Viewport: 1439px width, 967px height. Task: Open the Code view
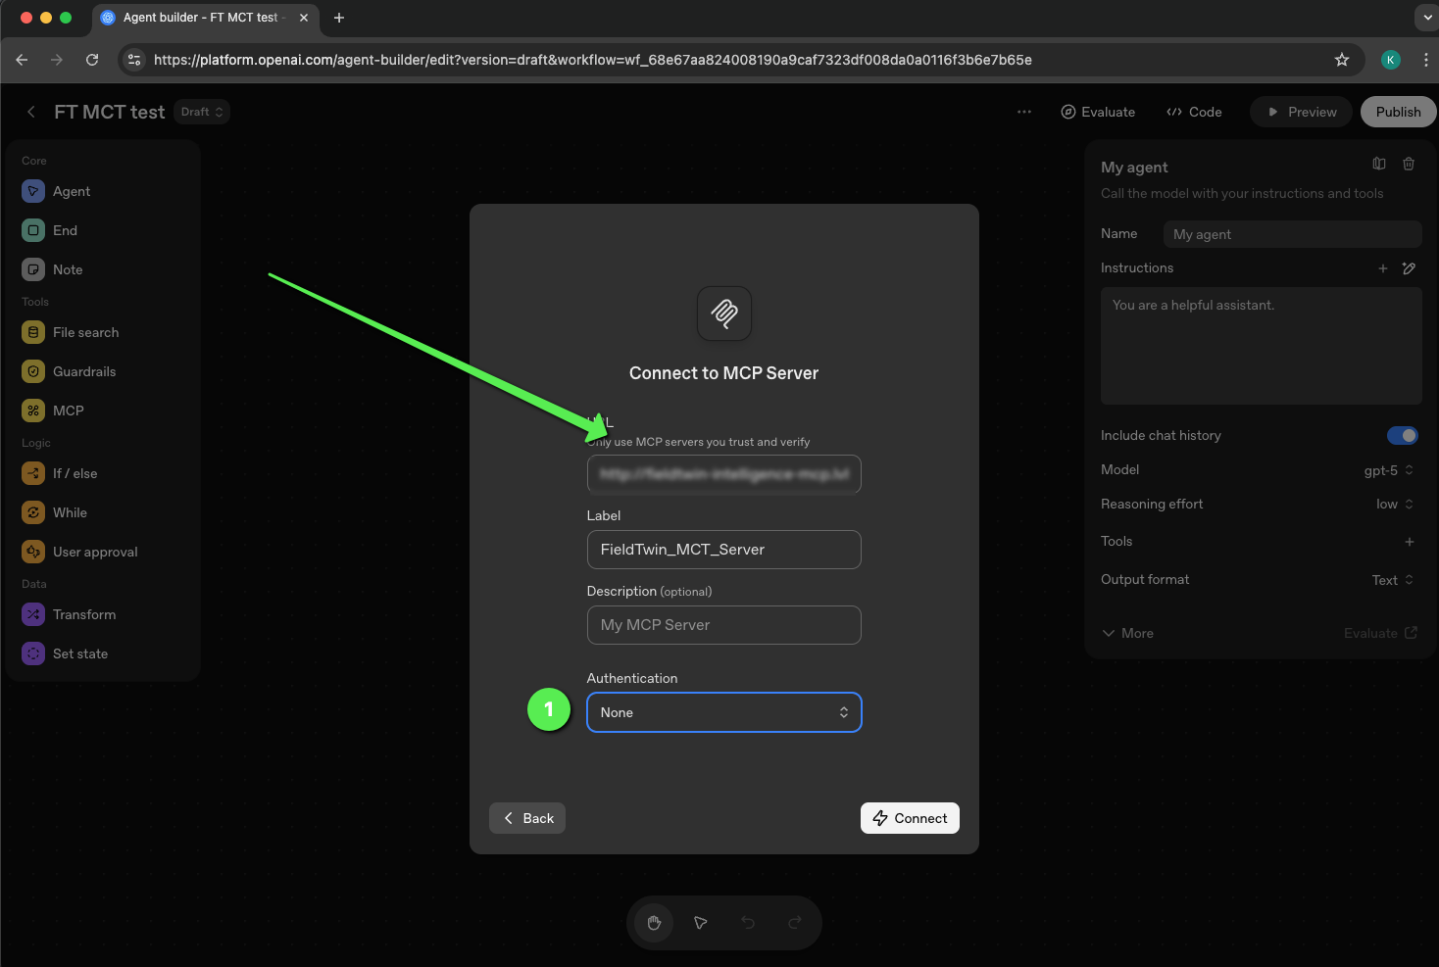pyautogui.click(x=1194, y=112)
